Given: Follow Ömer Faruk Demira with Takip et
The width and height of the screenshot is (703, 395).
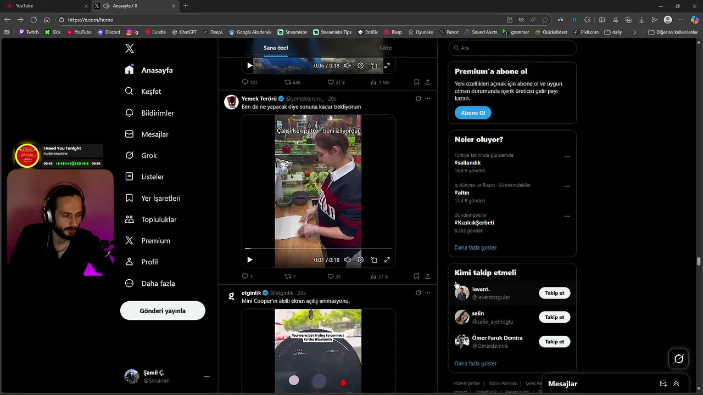Looking at the screenshot, I should point(554,342).
